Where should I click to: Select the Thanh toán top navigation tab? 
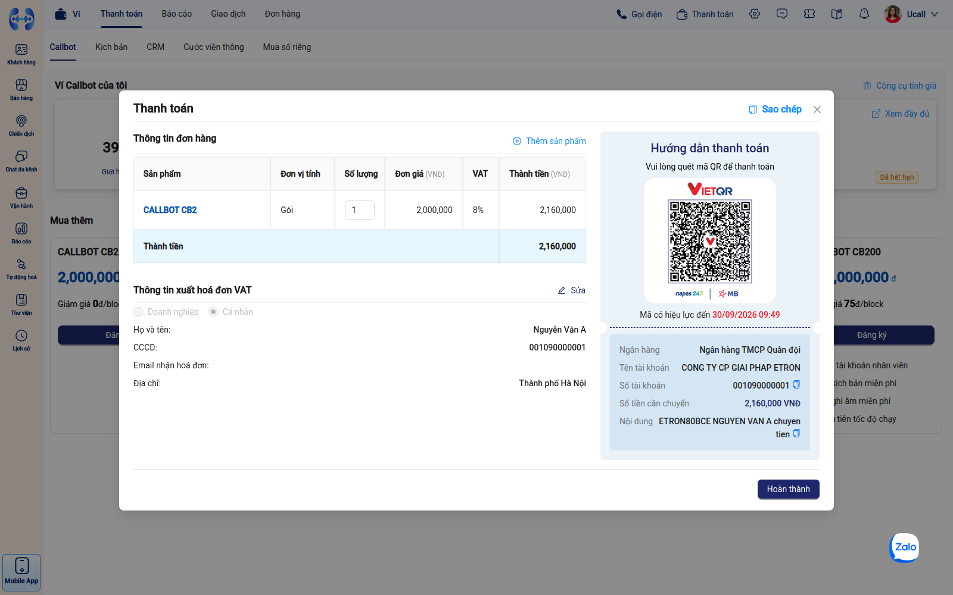(122, 14)
